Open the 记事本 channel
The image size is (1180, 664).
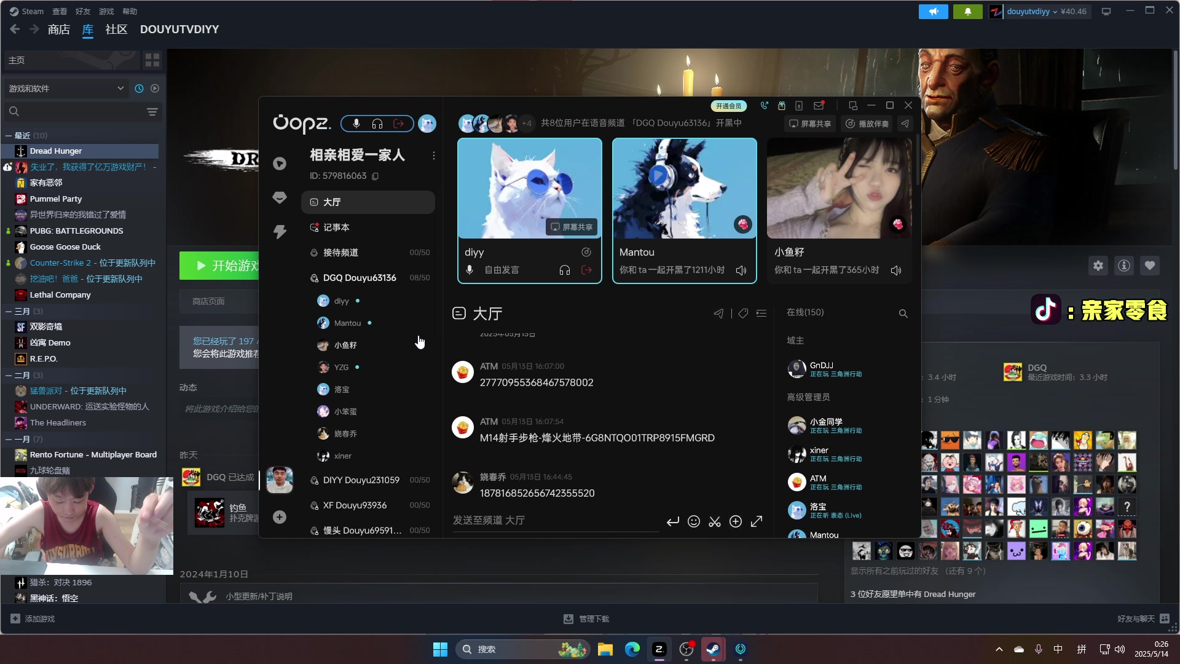coord(368,227)
